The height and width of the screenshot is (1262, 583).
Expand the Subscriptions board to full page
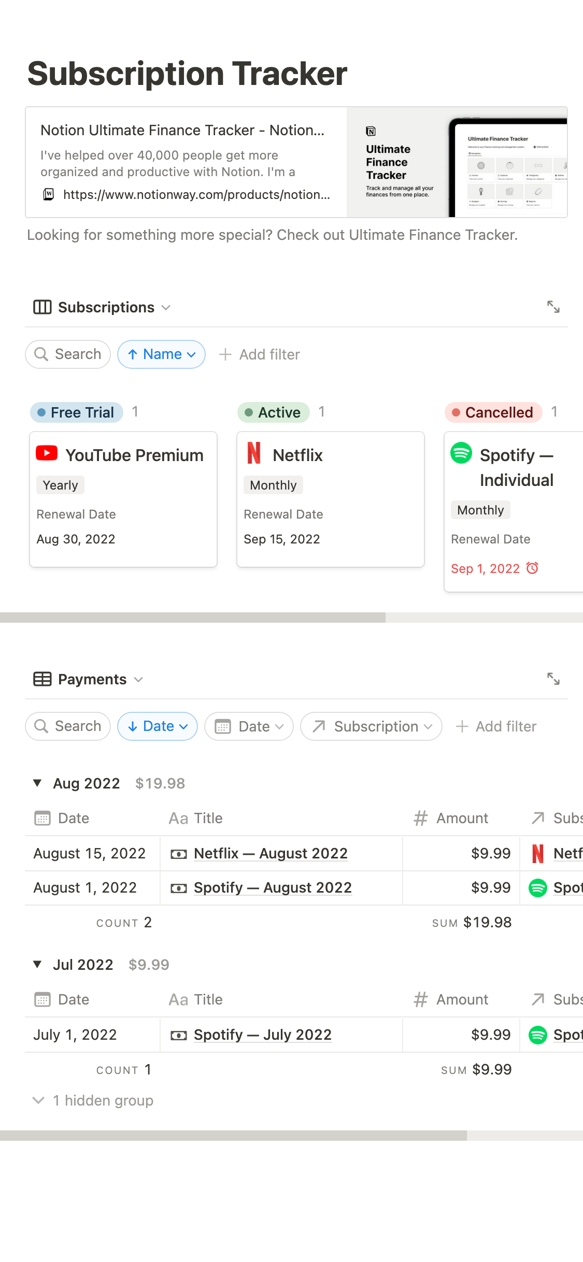click(x=553, y=307)
